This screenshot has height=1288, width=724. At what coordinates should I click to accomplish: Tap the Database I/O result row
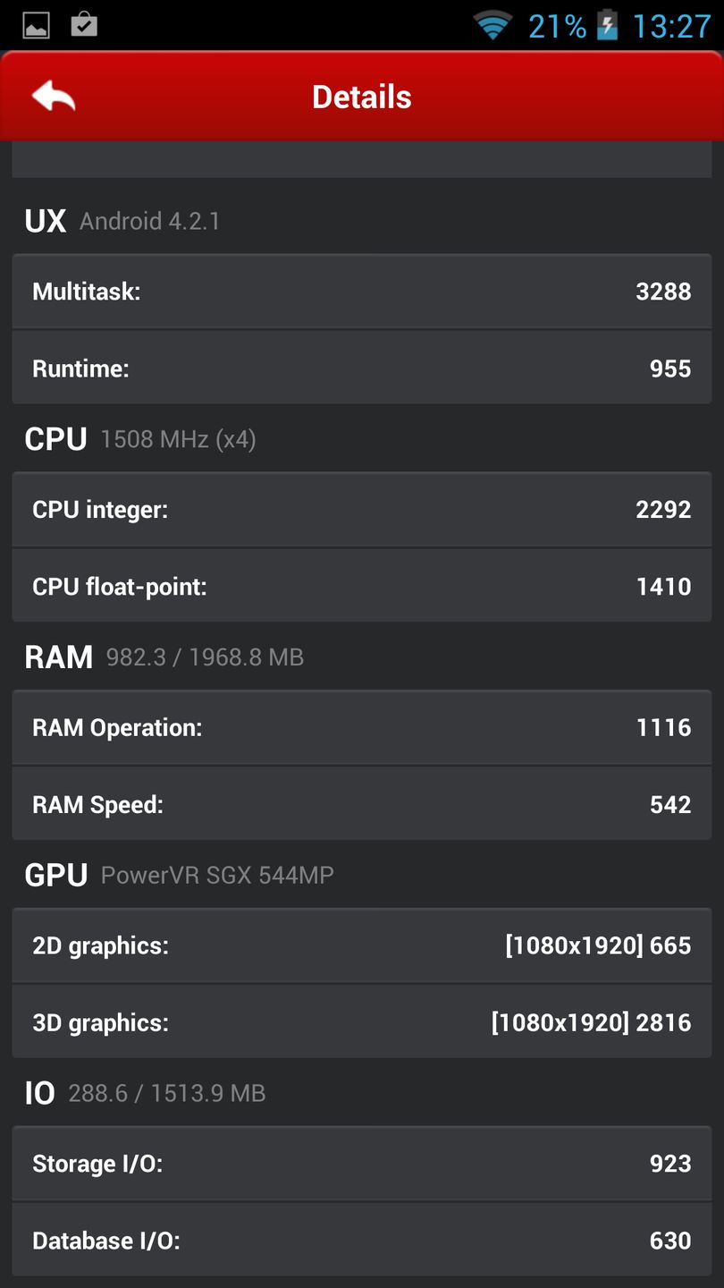[x=361, y=1241]
